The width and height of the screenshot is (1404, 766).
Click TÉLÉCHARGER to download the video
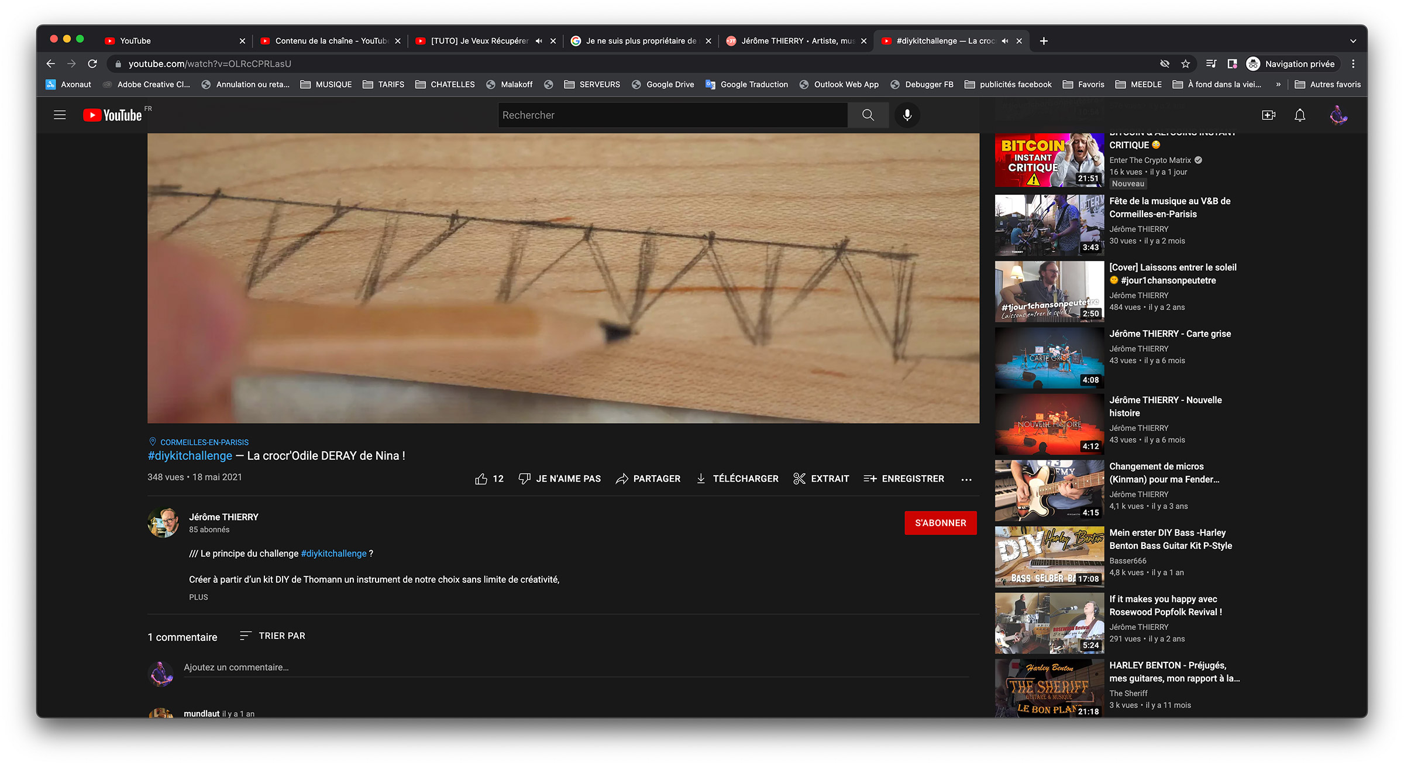pos(737,479)
